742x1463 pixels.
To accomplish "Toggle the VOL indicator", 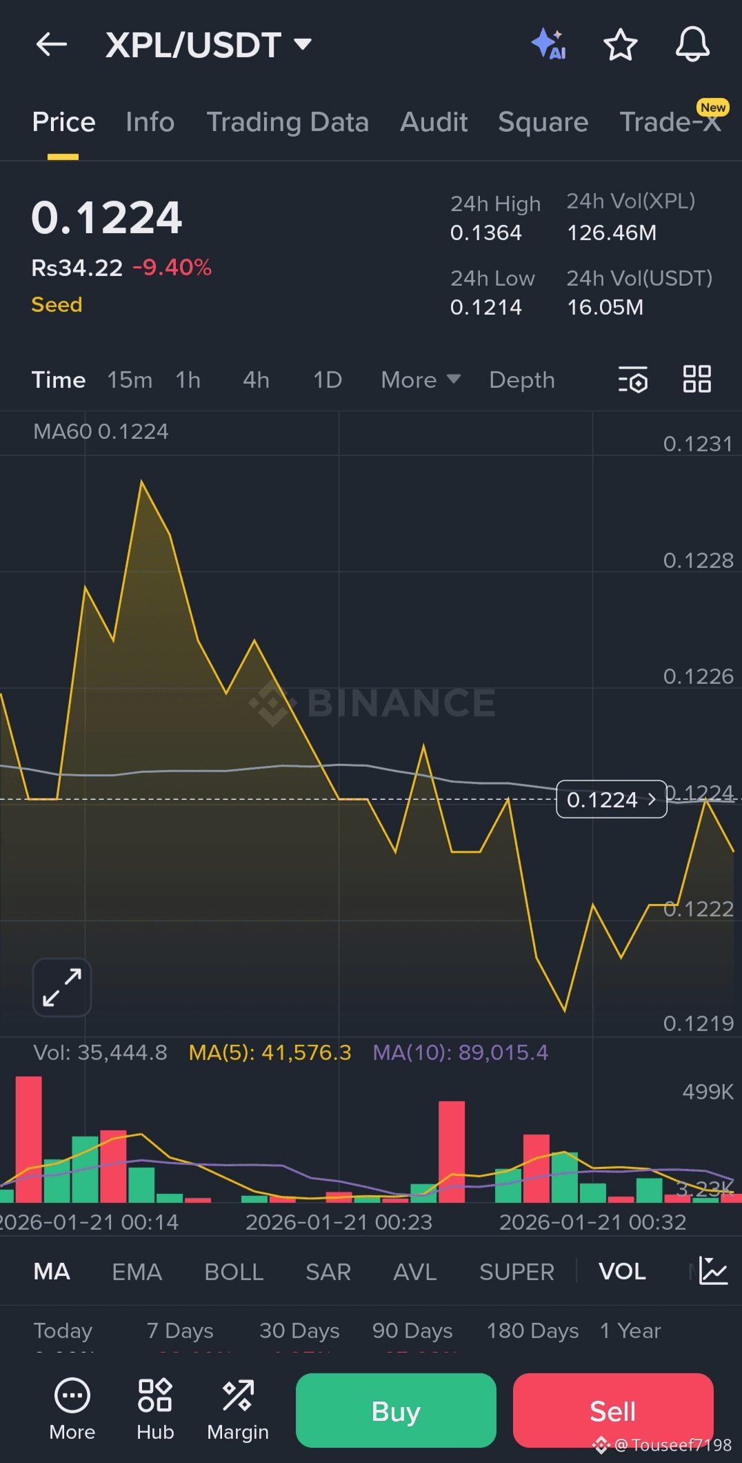I will coord(622,1271).
